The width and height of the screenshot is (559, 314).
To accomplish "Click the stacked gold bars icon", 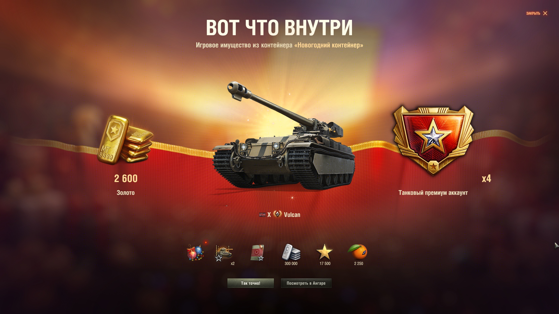I will point(125,140).
